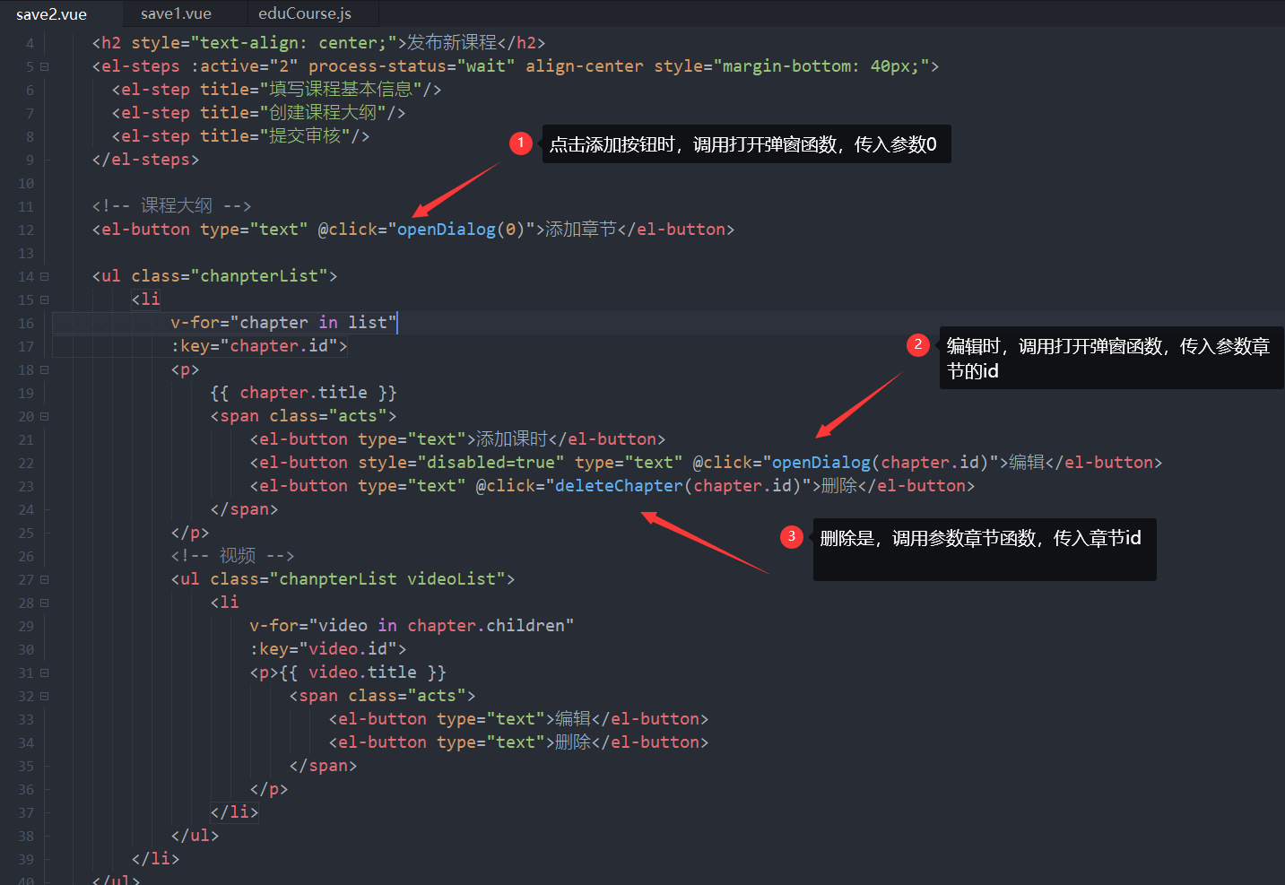Click line number 23 in the gutter
Viewport: 1285px width, 885px height.
point(26,487)
